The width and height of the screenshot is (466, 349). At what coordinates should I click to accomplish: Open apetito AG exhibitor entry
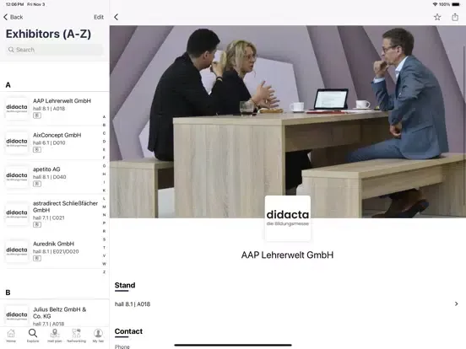pyautogui.click(x=55, y=176)
